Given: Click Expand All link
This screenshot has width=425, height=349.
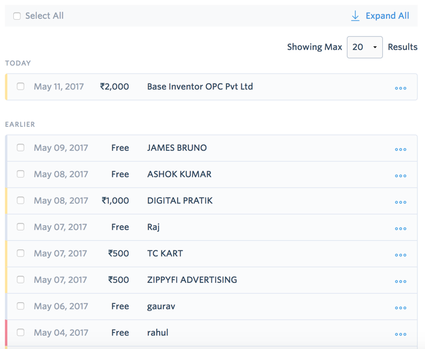Looking at the screenshot, I should pos(381,16).
